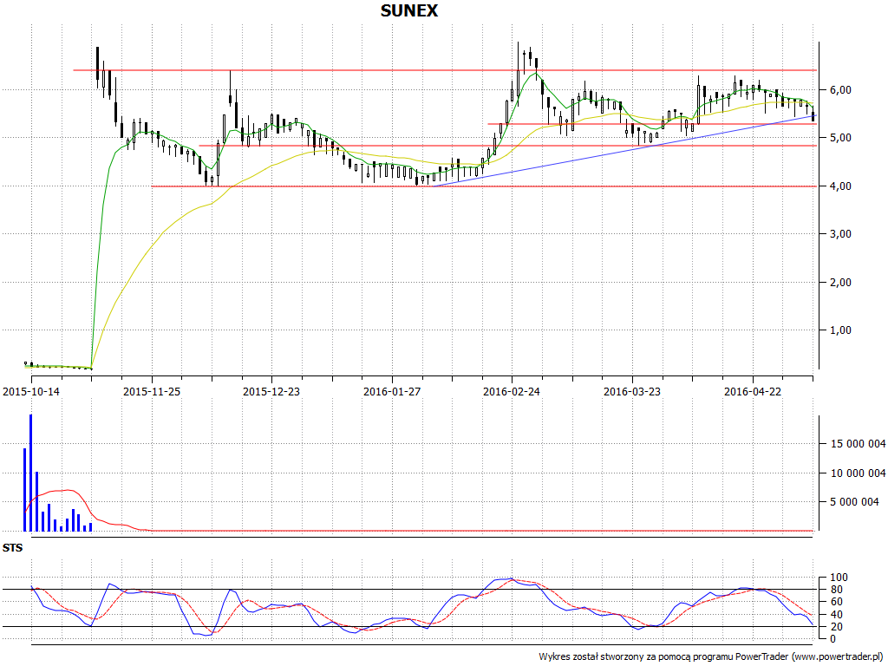Click the 20 level on the STS axis

[839, 627]
